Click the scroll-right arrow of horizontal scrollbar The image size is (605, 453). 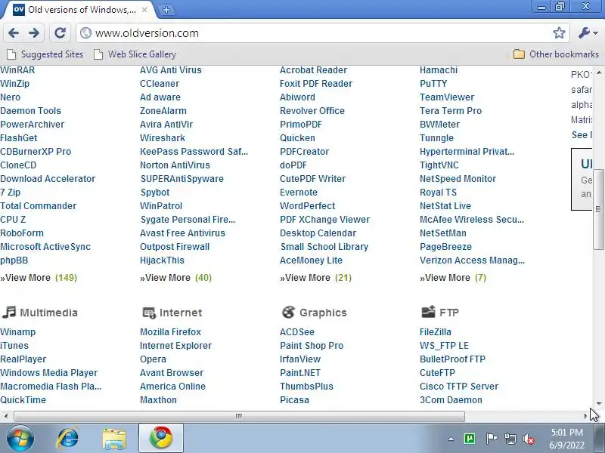(x=585, y=416)
